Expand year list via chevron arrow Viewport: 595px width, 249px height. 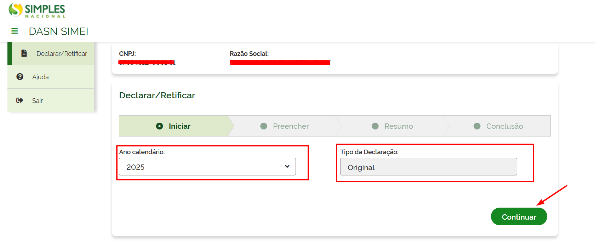287,167
